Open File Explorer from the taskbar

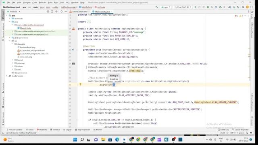click(x=103, y=140)
